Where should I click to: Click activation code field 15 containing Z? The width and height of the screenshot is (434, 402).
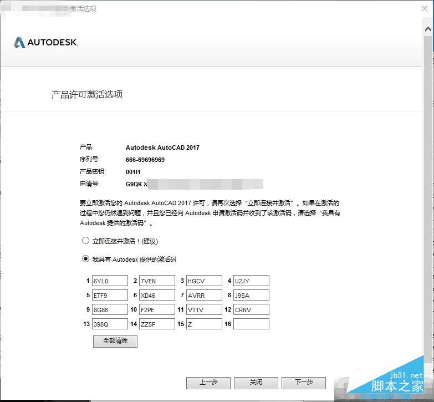click(204, 324)
